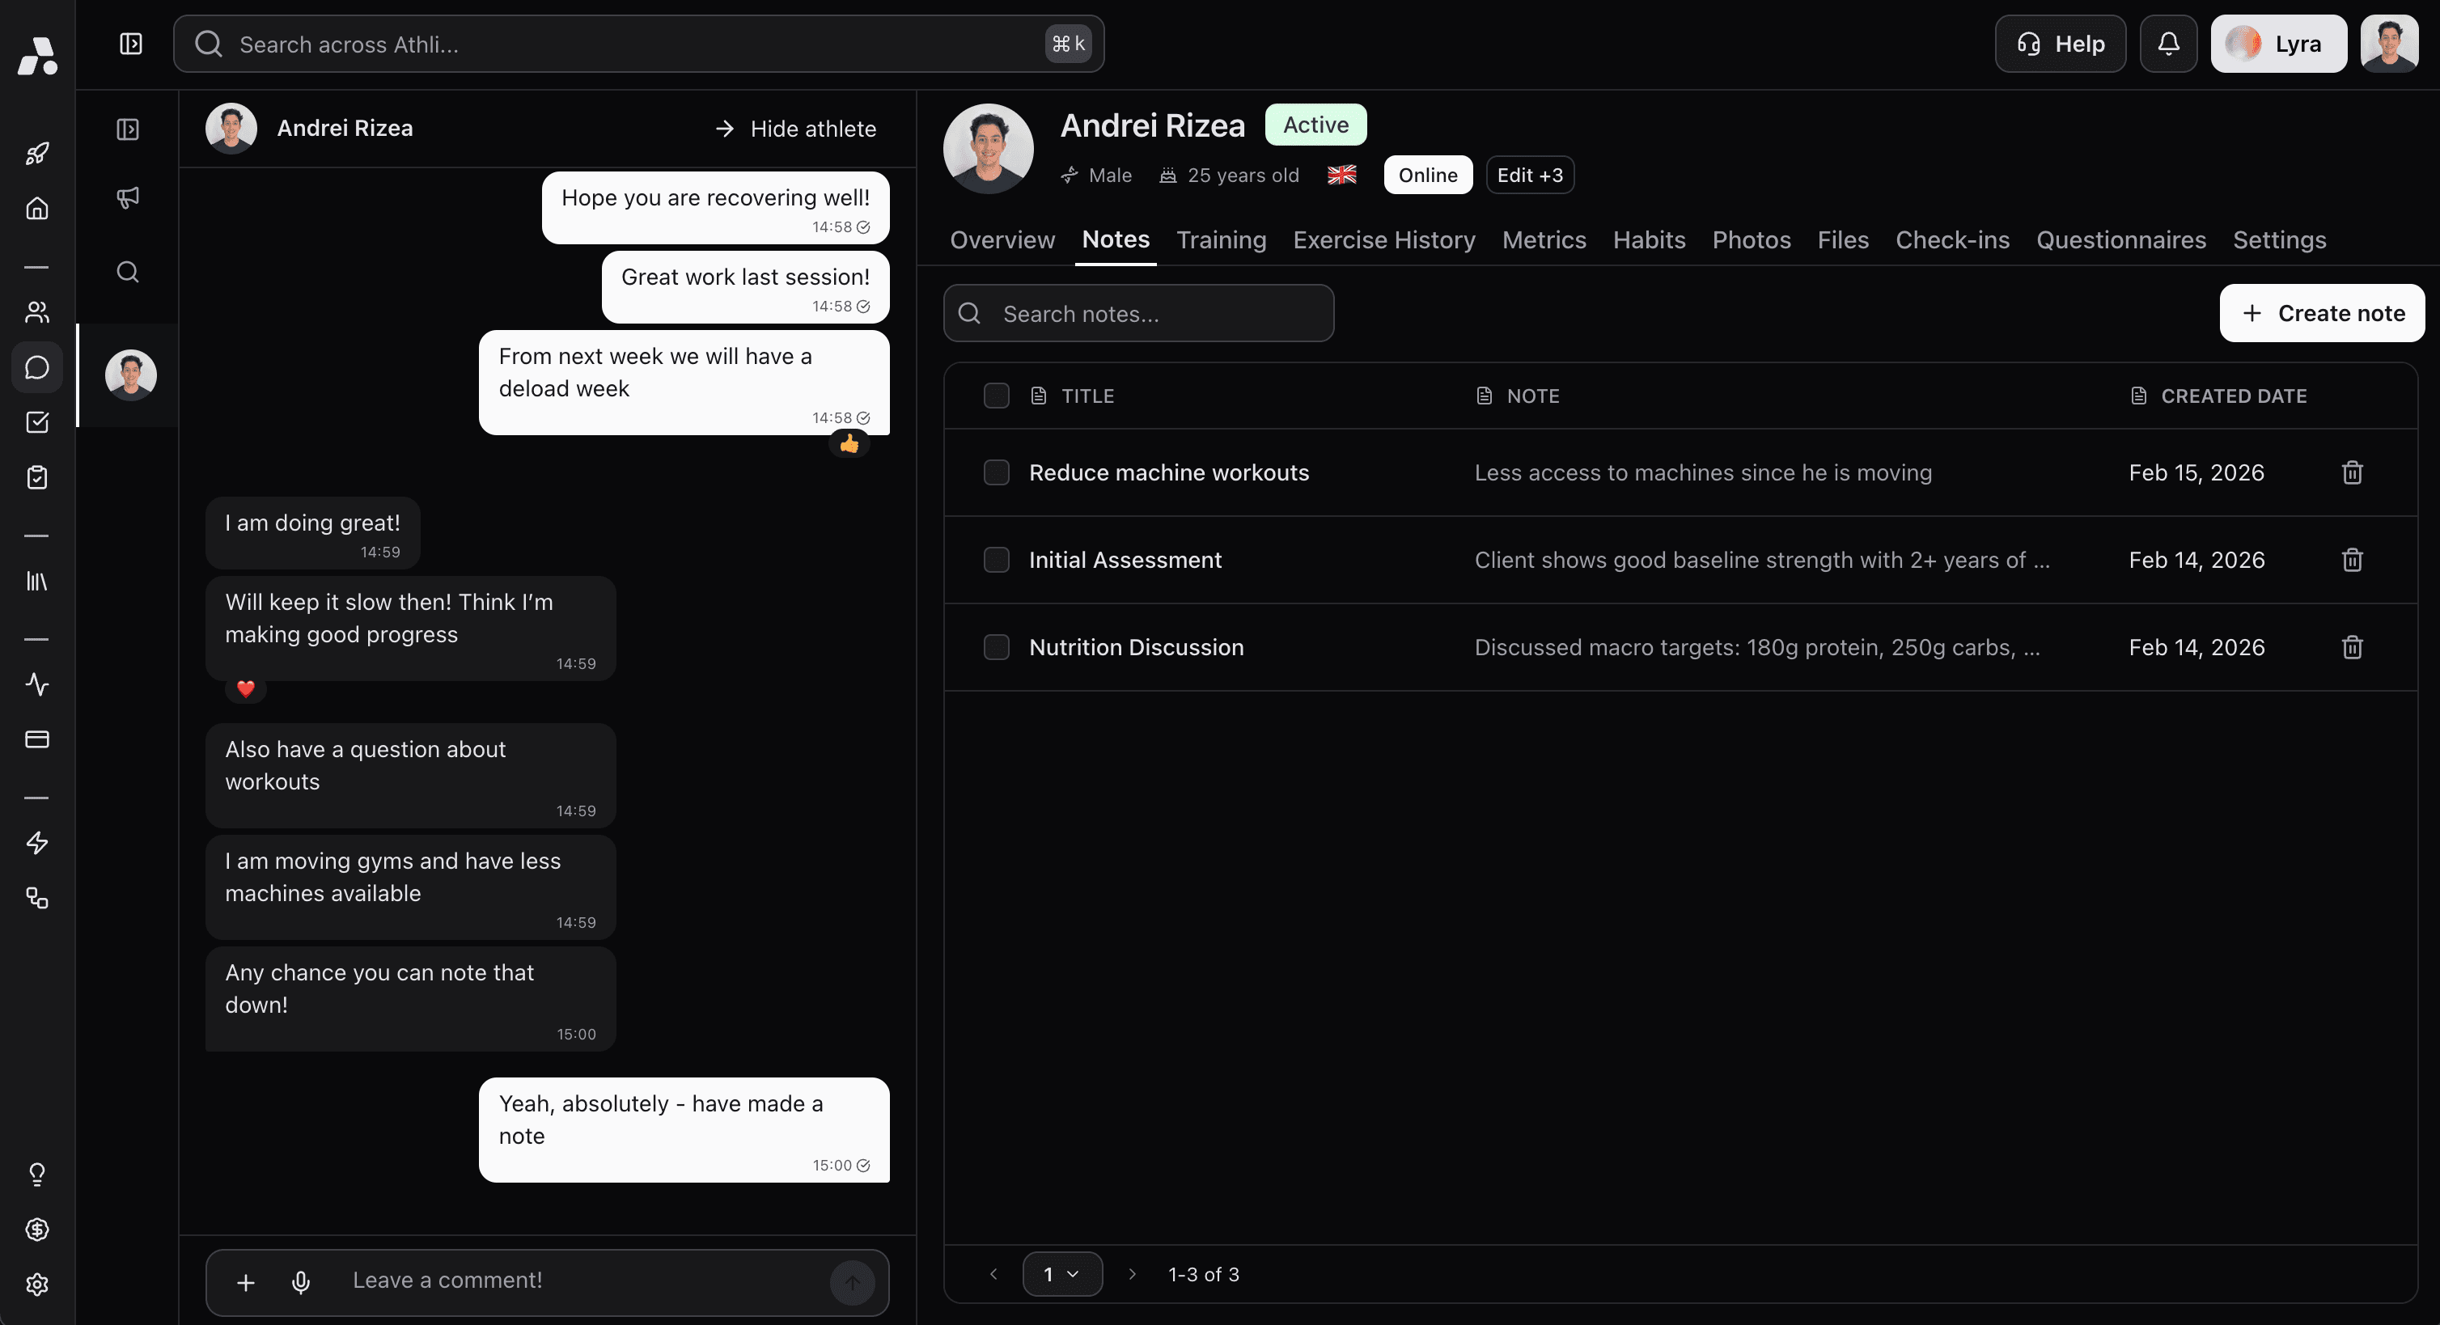Select the Home icon in the sidebar
Image resolution: width=2440 pixels, height=1325 pixels.
[x=38, y=209]
